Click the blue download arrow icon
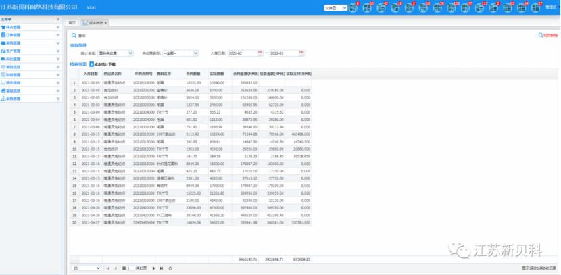The width and height of the screenshot is (561, 275). 91,64
